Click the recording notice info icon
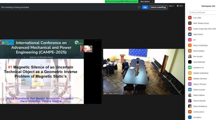 coord(139,7)
